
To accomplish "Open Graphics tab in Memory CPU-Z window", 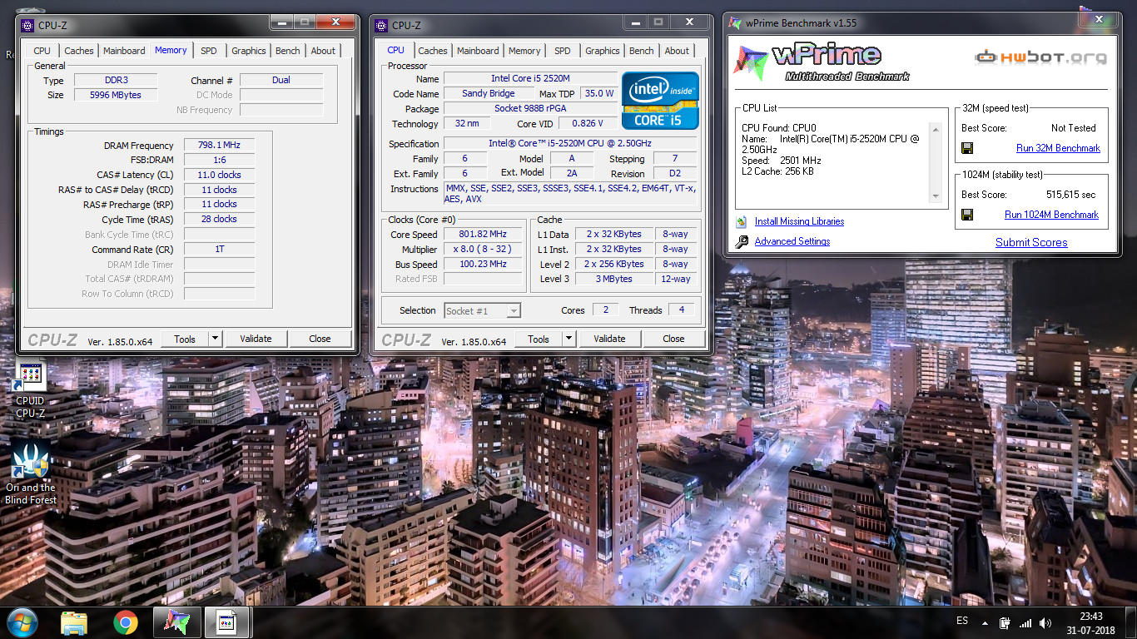I will coord(249,51).
